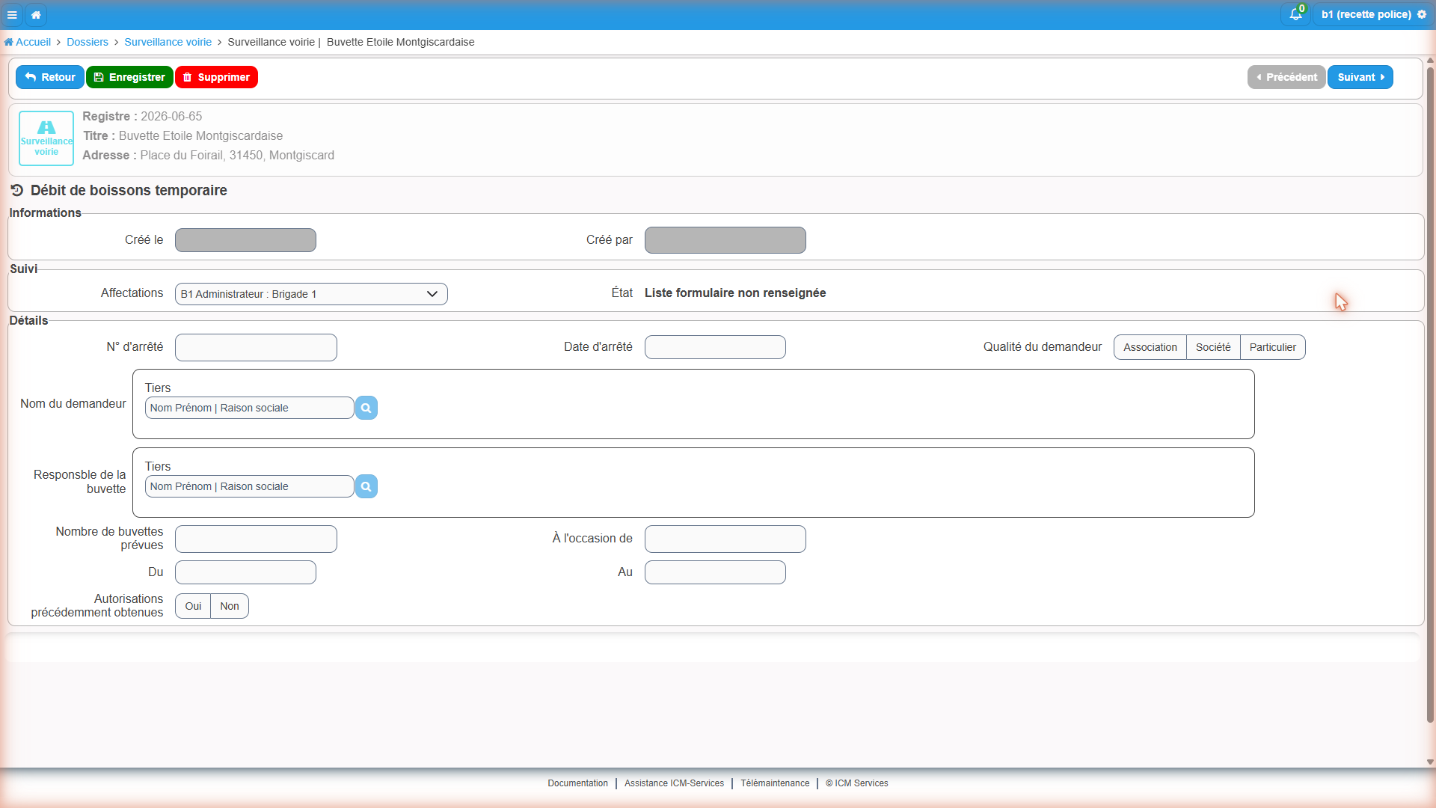Image resolution: width=1436 pixels, height=808 pixels.
Task: Click the Du date field
Action: [245, 572]
